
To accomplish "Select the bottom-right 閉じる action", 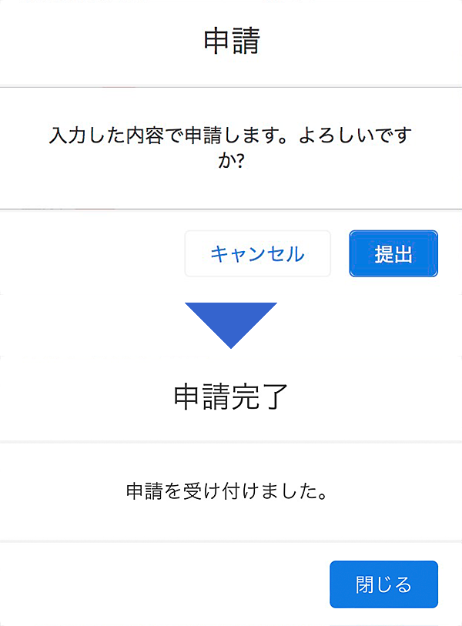I will coord(383,584).
